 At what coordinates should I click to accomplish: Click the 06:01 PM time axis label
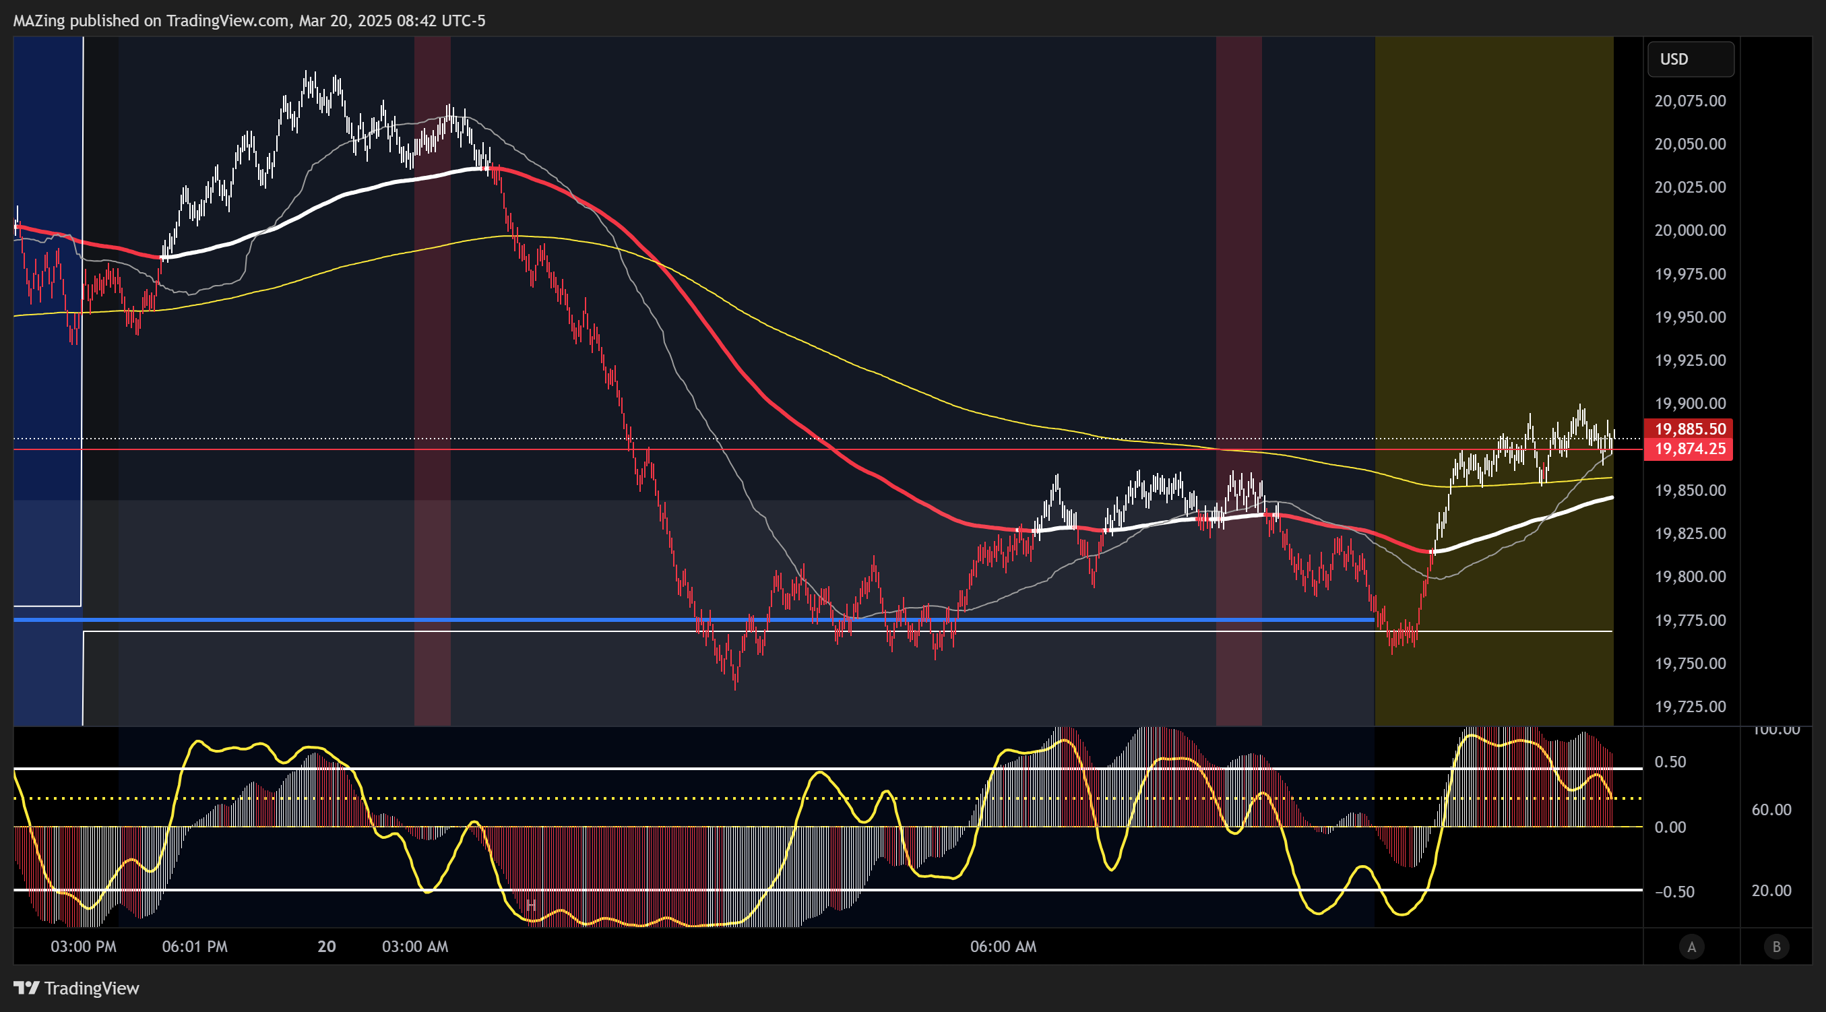click(195, 947)
